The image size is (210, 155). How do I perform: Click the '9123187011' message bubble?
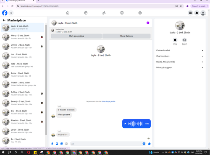click(x=63, y=134)
